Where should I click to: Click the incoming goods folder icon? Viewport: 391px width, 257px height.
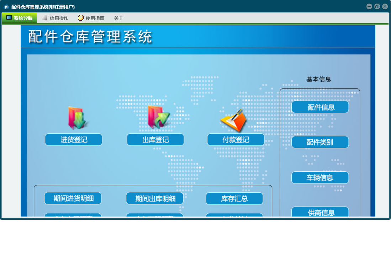pyautogui.click(x=77, y=118)
